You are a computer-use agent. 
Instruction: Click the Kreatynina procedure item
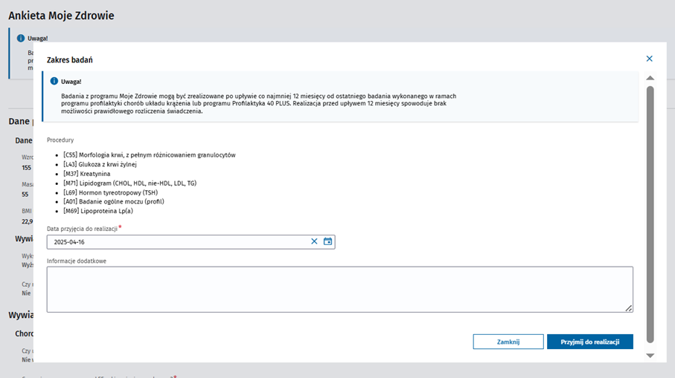[x=86, y=174]
